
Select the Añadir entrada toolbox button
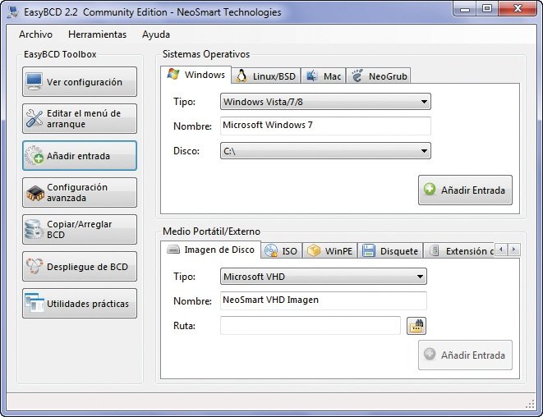pos(80,156)
